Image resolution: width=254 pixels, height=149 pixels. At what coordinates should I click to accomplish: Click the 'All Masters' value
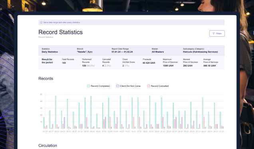point(158,52)
